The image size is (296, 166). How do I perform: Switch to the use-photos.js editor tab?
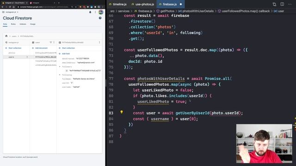[143, 4]
